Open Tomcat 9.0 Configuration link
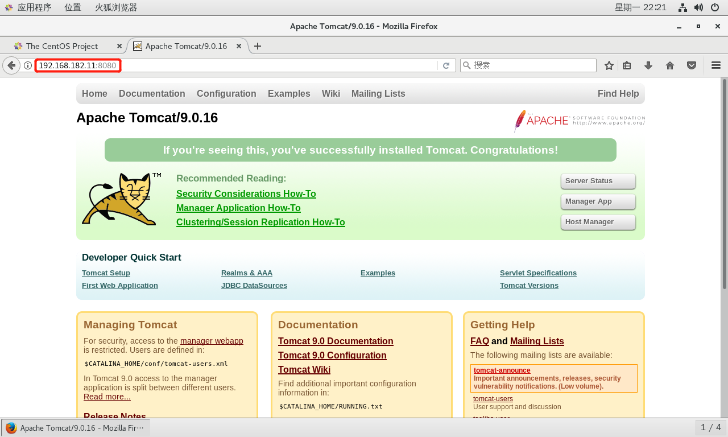The width and height of the screenshot is (728, 437). [x=332, y=356]
